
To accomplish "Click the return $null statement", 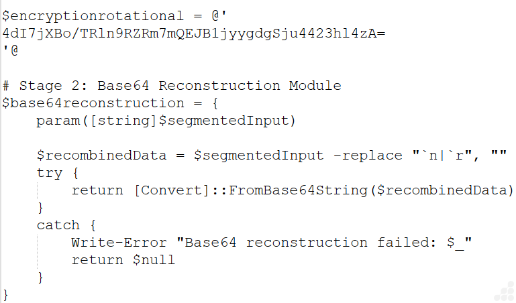I will 123,260.
